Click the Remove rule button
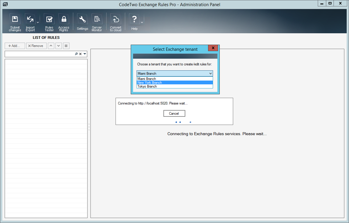Screen dimensions: 349x223 36,46
